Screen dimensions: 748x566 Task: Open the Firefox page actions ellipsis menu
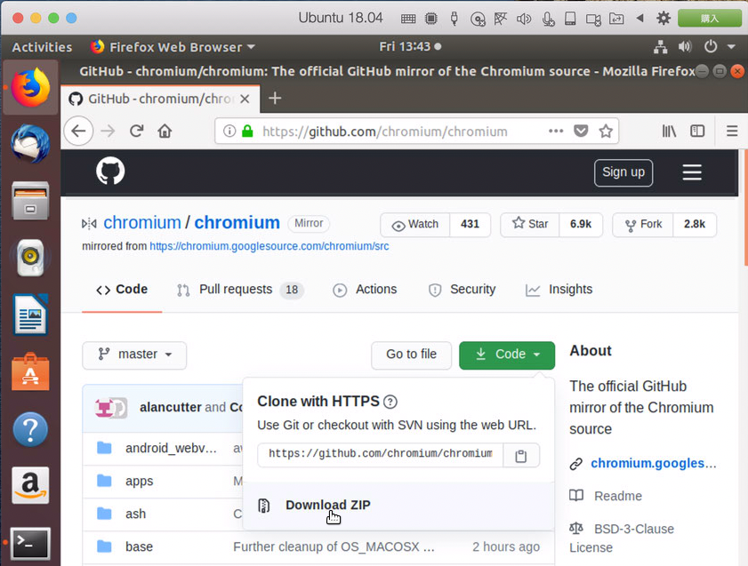pyautogui.click(x=556, y=131)
